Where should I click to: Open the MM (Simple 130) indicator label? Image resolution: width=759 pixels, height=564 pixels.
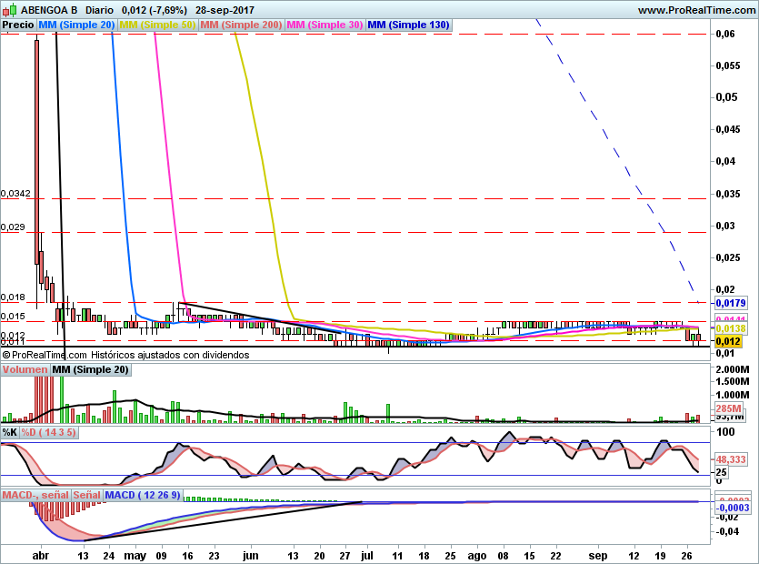pos(408,25)
